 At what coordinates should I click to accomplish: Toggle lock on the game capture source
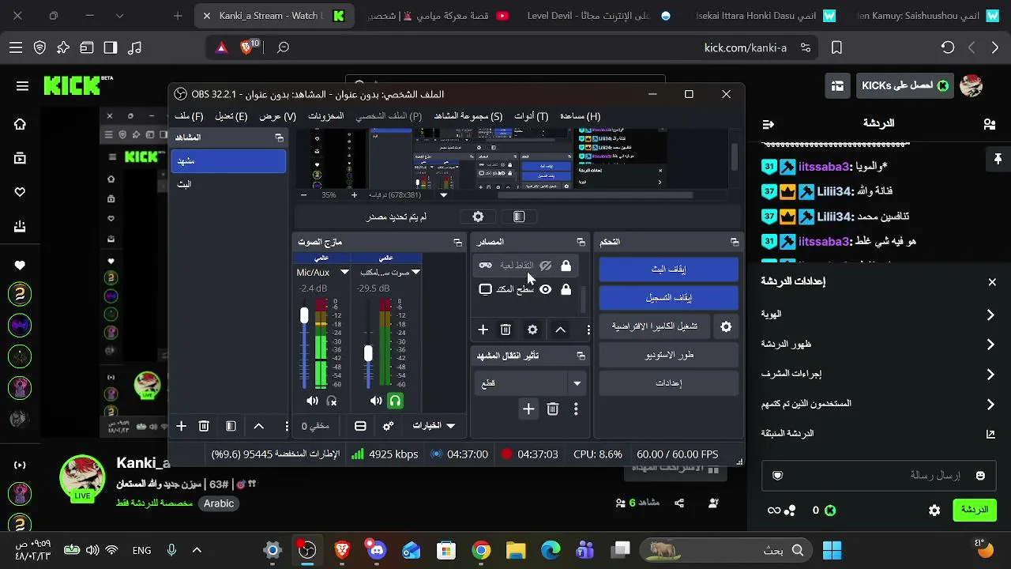566,266
